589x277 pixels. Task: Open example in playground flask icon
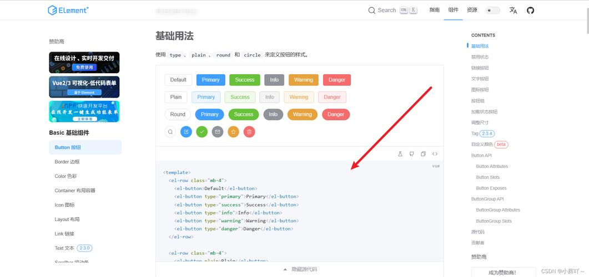tap(400, 153)
